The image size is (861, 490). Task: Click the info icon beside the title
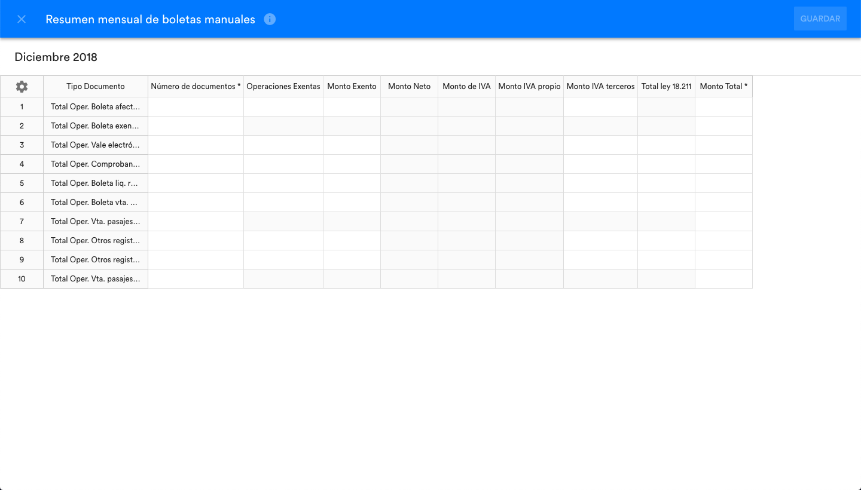(x=270, y=19)
